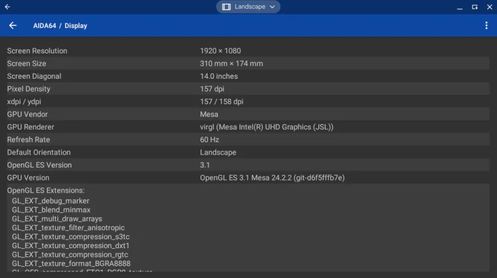The image size is (497, 278).
Task: Select GL_EXT_texture_filter_anisotropic extension
Action: pos(68,228)
